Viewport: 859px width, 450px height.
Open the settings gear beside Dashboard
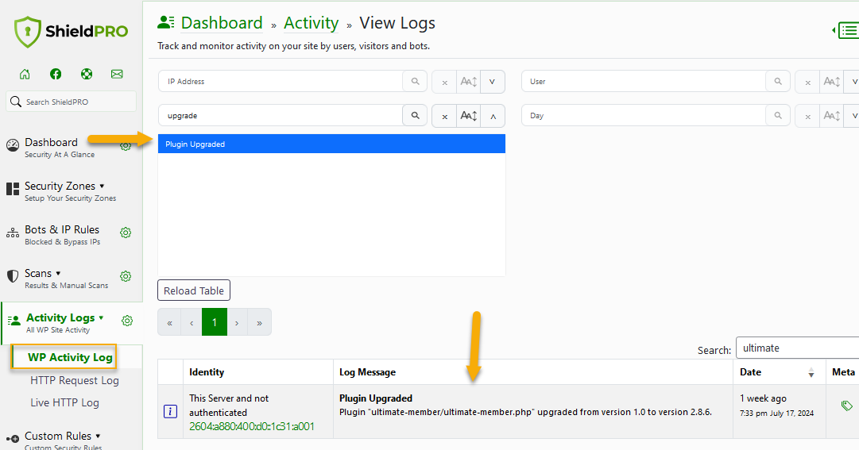126,146
